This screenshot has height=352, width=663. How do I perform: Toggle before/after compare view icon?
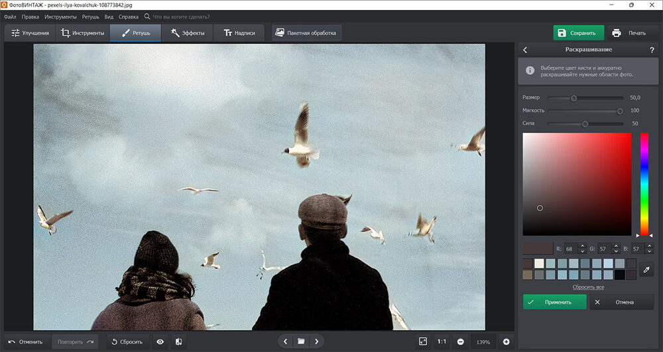178,341
